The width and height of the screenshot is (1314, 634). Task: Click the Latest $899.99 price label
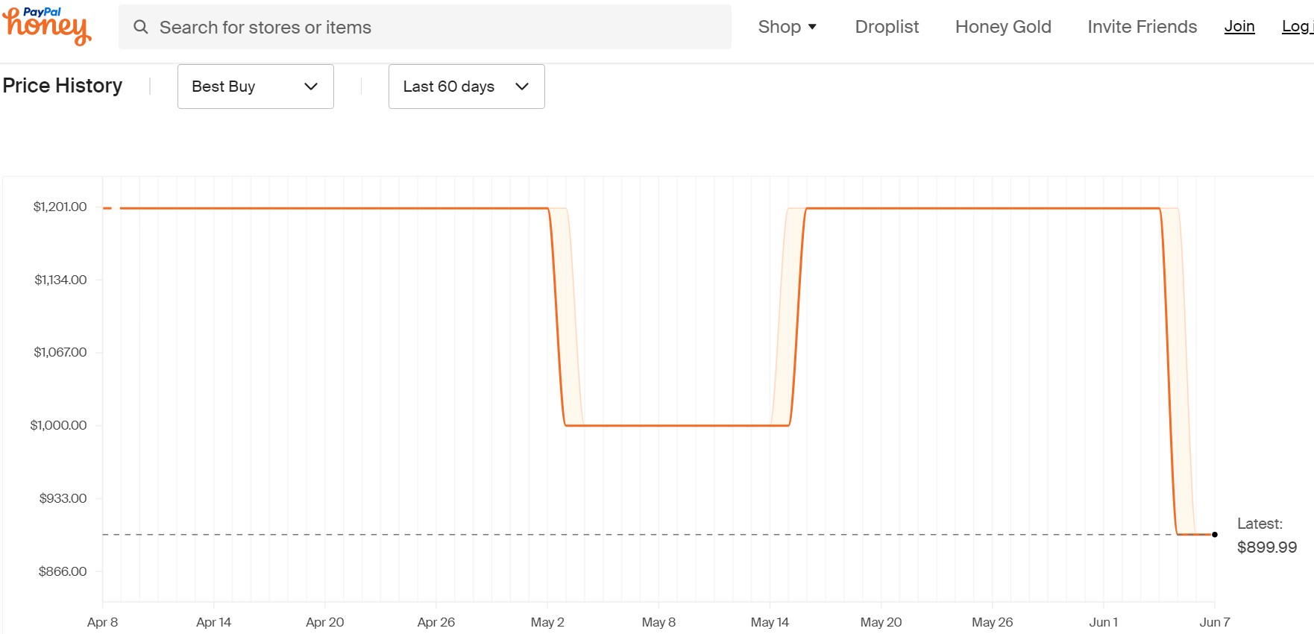(1266, 547)
